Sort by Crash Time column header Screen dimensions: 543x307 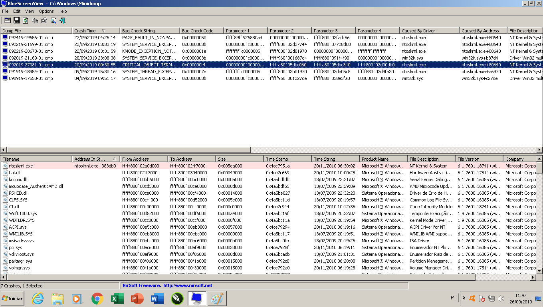[x=96, y=30]
